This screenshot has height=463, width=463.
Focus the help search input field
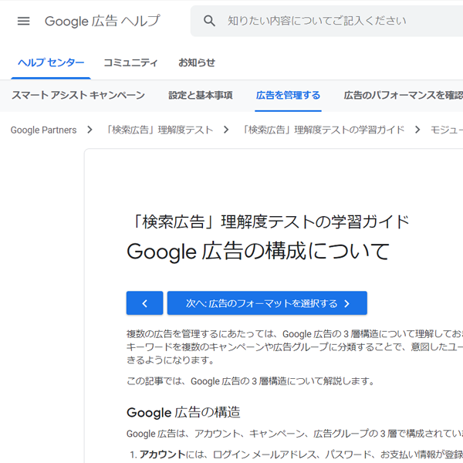pos(326,21)
